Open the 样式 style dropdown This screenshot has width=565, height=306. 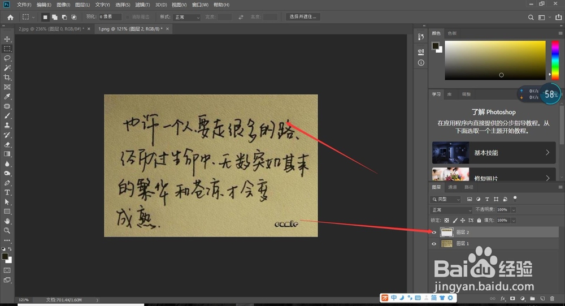[186, 17]
